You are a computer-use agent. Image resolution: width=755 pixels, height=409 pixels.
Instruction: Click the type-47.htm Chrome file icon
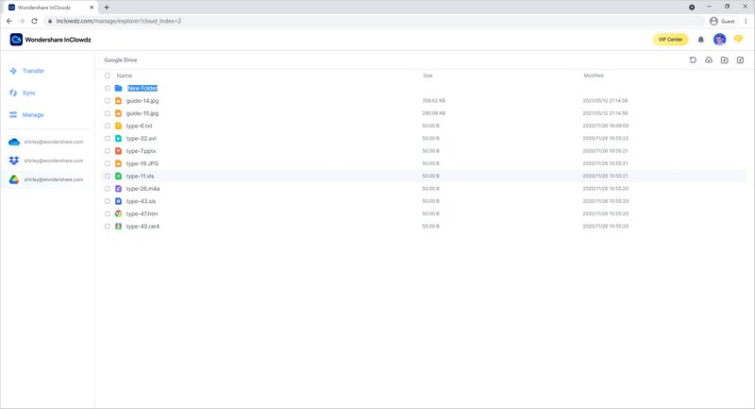(119, 213)
